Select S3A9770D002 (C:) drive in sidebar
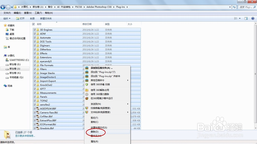The width and height of the screenshot is (257, 144). (19, 60)
